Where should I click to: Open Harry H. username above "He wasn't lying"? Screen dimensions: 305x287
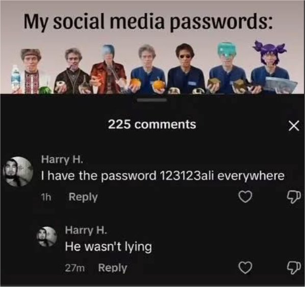86,230
